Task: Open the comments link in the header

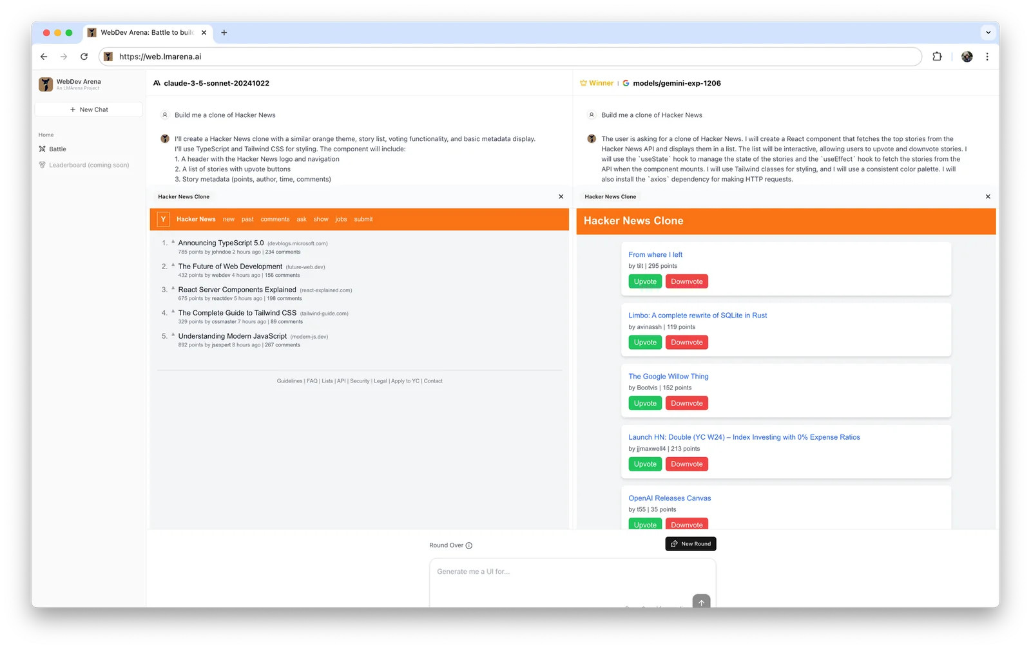Action: click(275, 219)
